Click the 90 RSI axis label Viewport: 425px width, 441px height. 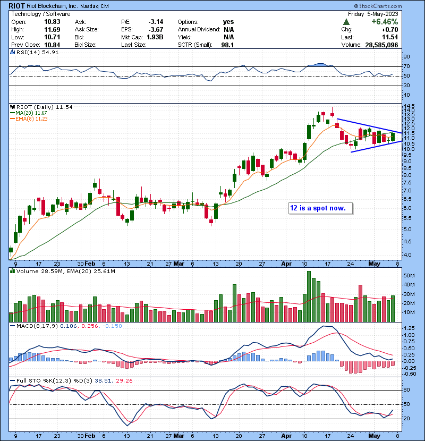tap(407, 56)
